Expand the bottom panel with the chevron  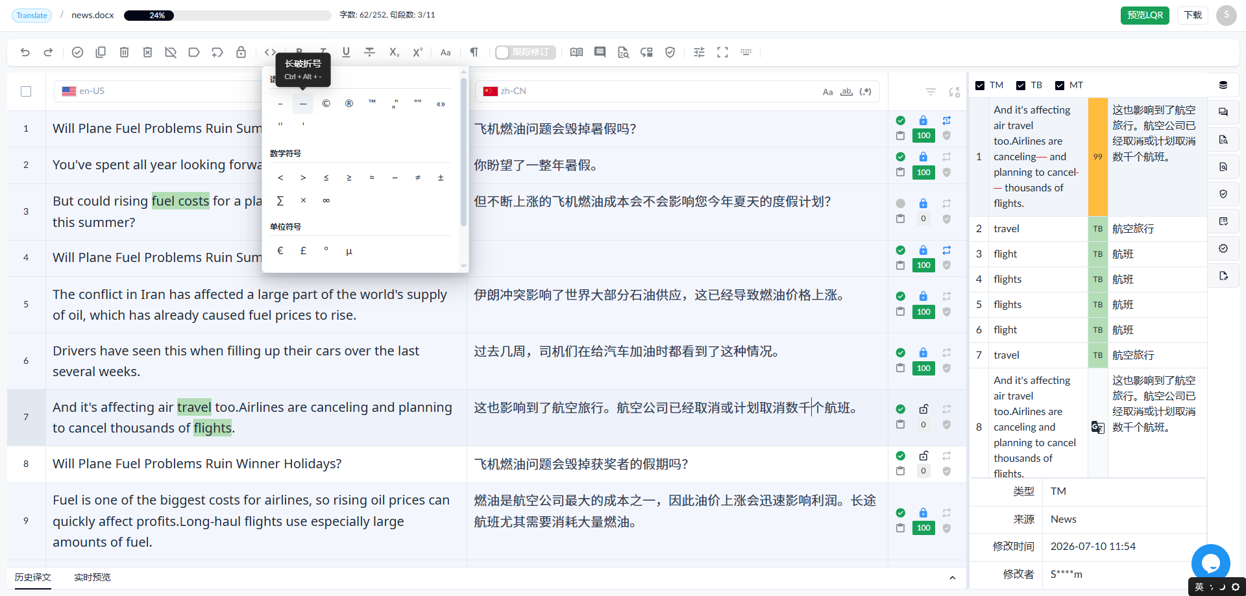[952, 578]
